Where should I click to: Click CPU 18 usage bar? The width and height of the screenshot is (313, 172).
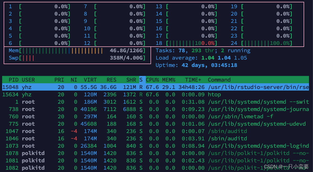click(191, 43)
